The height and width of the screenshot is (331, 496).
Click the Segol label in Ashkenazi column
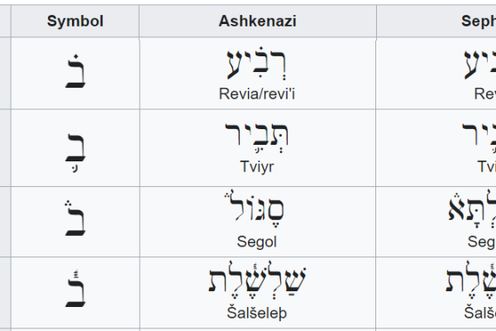point(257,241)
